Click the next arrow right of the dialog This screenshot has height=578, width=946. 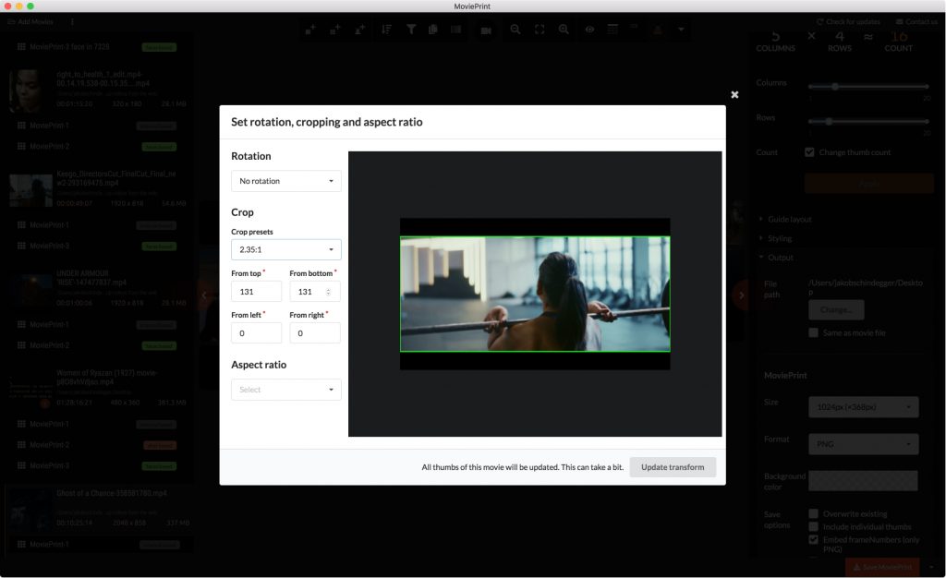click(x=742, y=295)
